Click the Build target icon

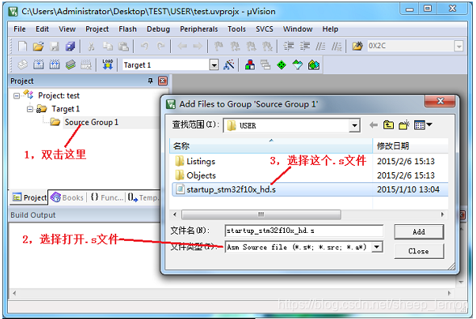pos(39,65)
